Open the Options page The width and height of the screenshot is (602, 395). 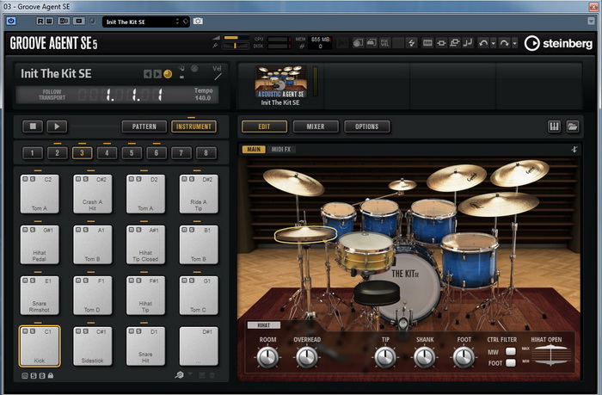(x=367, y=127)
